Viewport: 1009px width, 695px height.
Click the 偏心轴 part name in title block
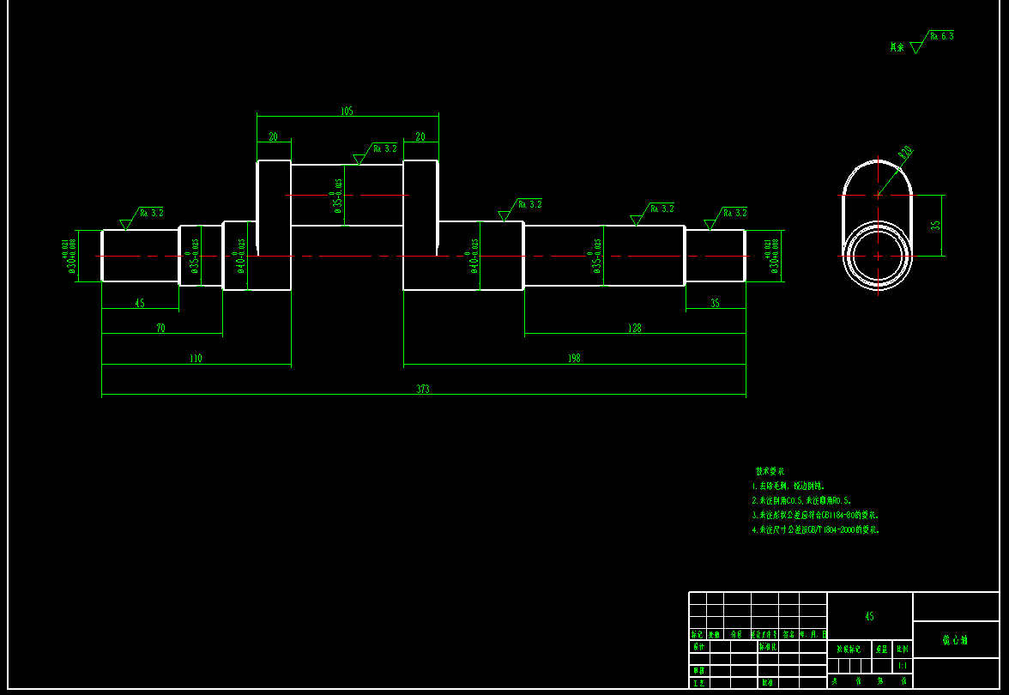click(x=955, y=640)
